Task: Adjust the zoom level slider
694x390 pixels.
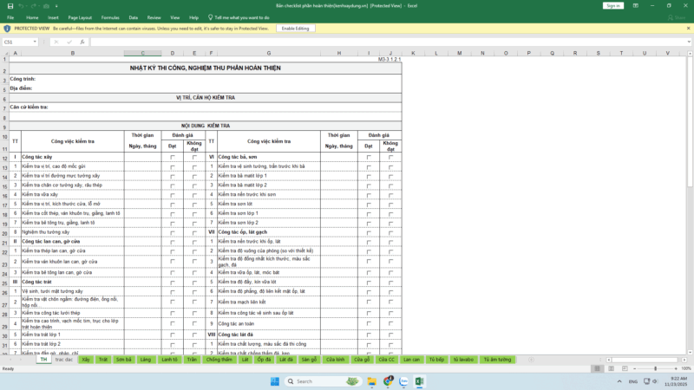Action: tap(656, 368)
